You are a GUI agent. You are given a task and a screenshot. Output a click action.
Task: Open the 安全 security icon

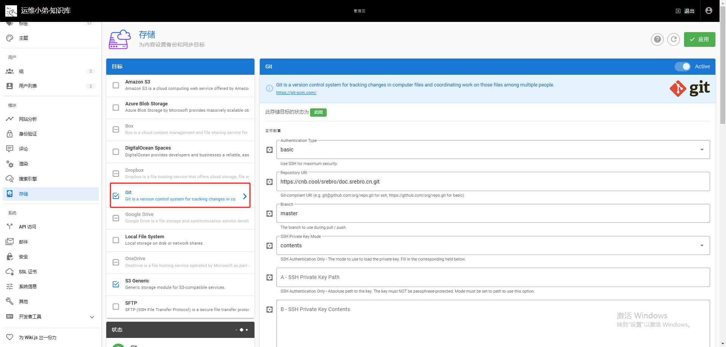[x=10, y=257]
